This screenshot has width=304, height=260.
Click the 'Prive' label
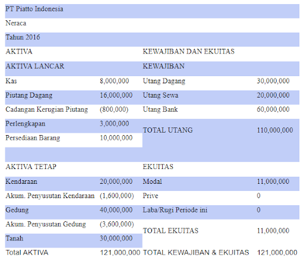coord(150,196)
